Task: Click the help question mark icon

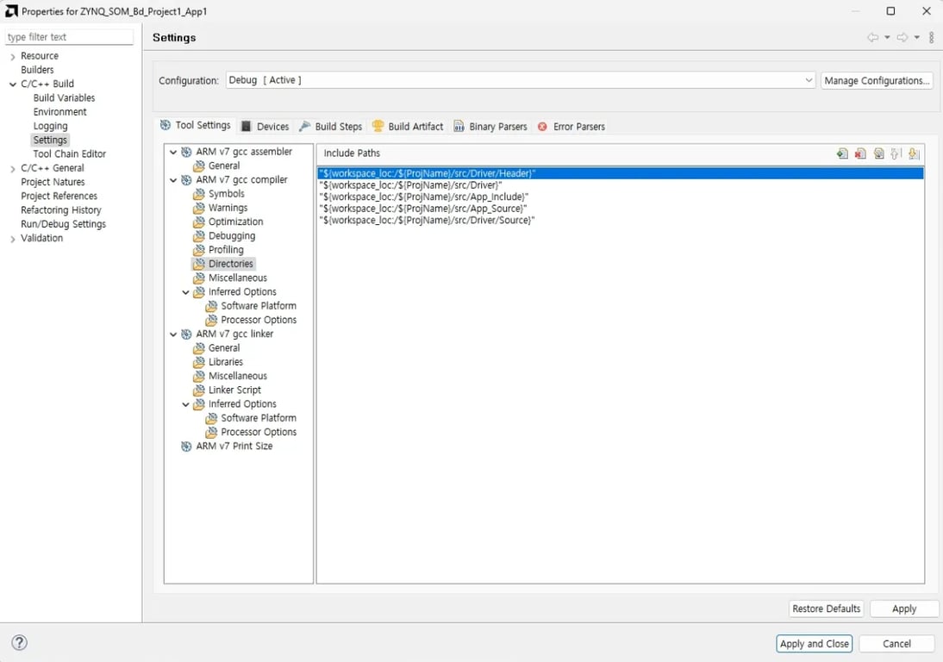Action: (x=19, y=642)
